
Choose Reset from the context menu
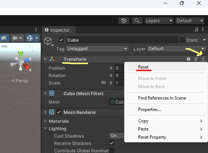(166, 67)
